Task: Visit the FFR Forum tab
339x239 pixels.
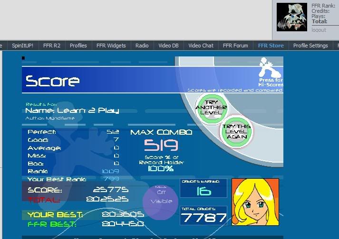Action: point(235,46)
